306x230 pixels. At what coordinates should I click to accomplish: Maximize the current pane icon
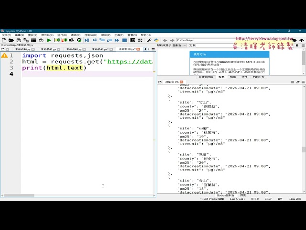[x=132, y=40]
